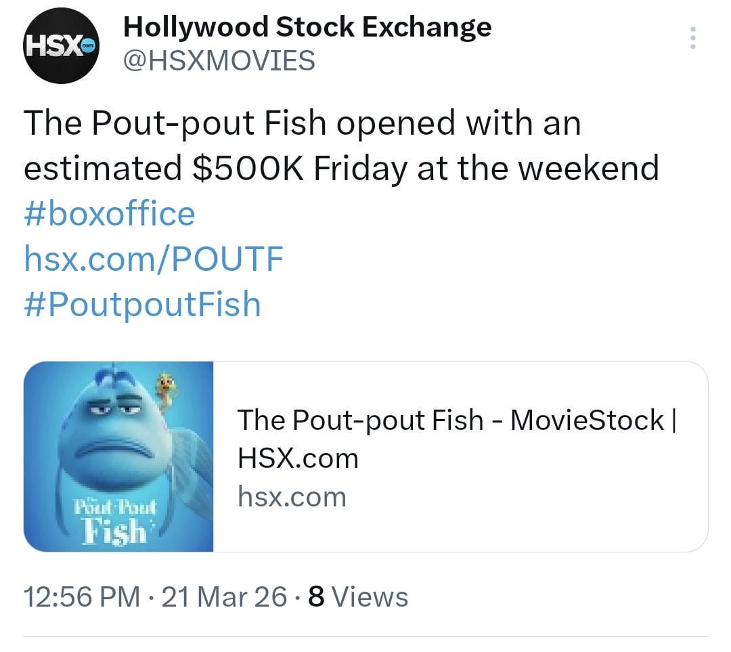Open the hsx.com/POUTF link

tap(154, 259)
